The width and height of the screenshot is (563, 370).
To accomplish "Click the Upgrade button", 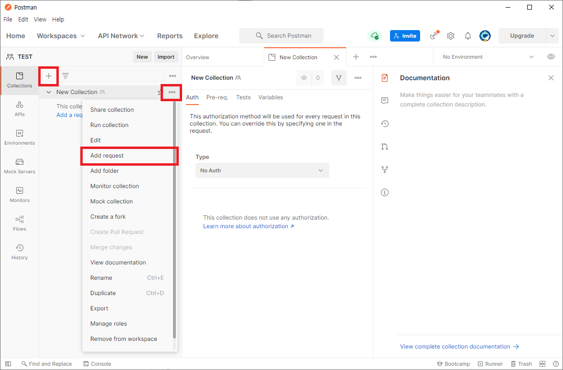I will (522, 36).
